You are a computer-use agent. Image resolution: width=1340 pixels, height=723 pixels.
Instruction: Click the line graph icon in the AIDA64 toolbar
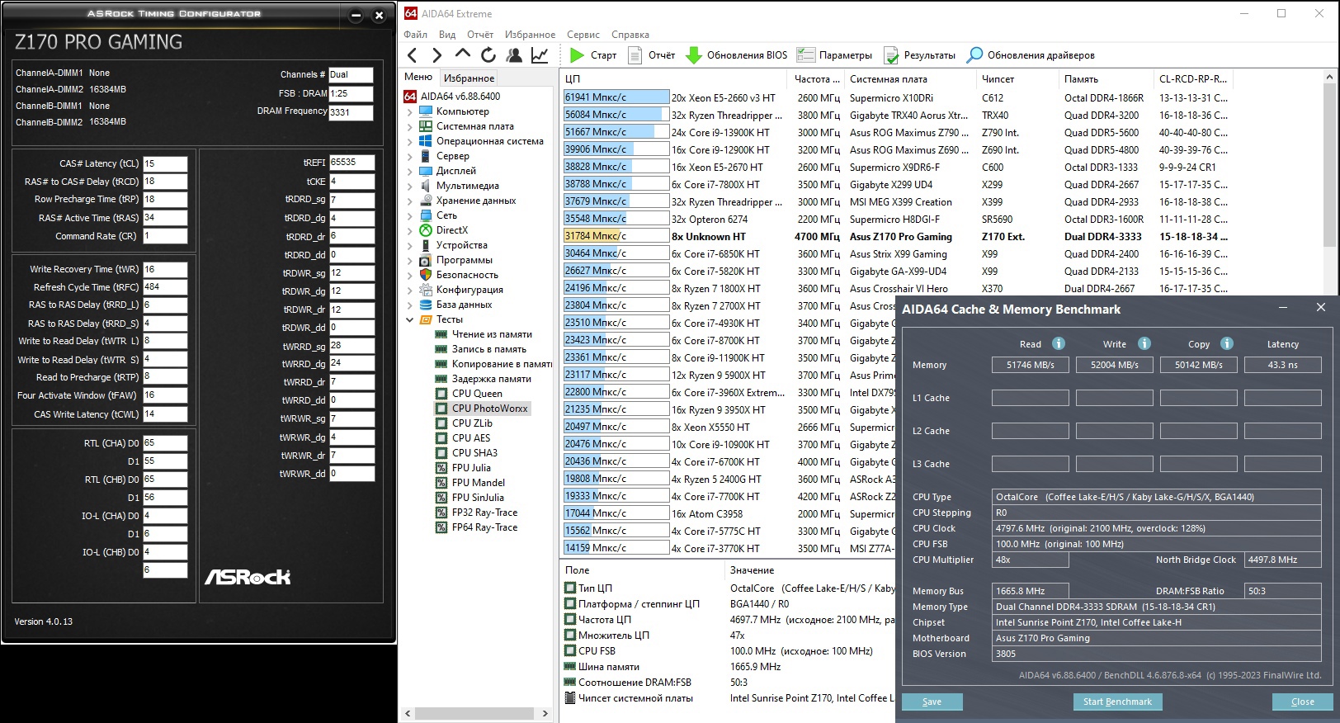pos(540,55)
